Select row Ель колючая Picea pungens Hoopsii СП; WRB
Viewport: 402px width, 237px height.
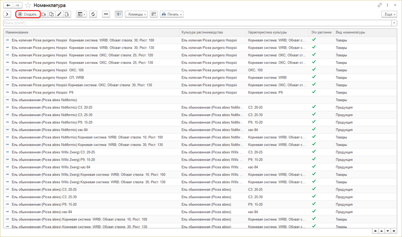200,77
